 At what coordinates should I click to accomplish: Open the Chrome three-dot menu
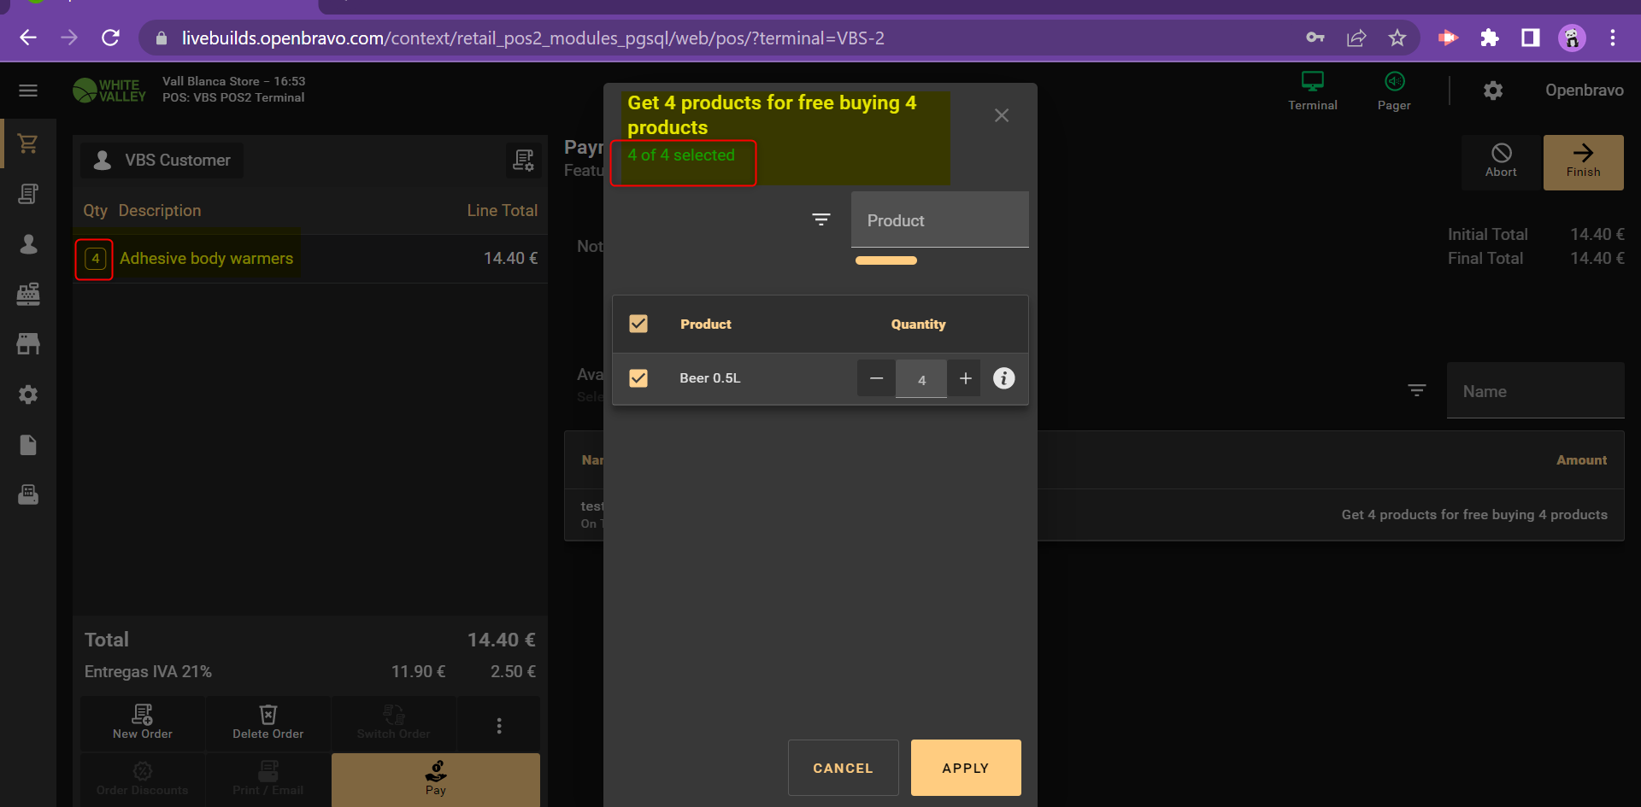pyautogui.click(x=1613, y=38)
